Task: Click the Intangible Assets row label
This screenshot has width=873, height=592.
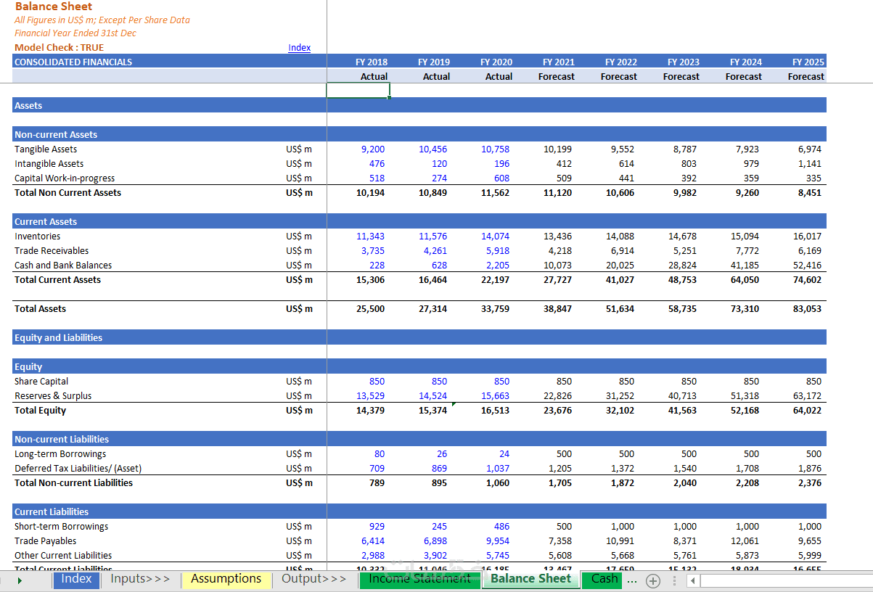Action: tap(49, 164)
